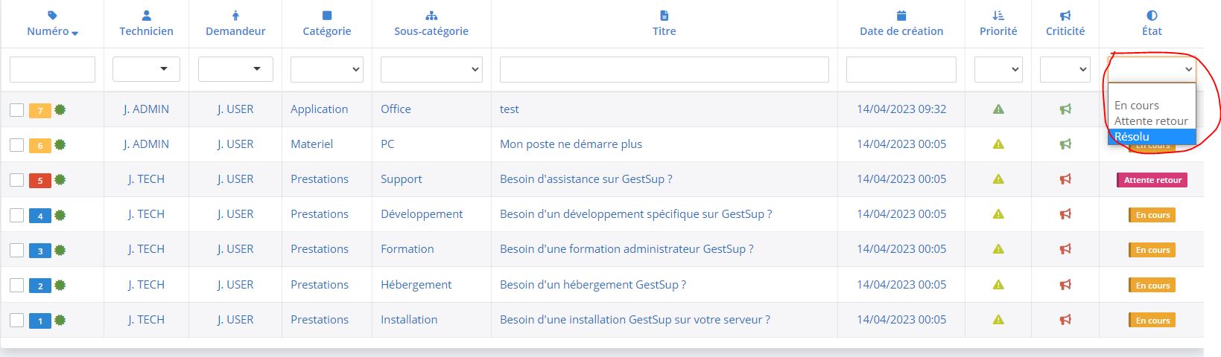1221x357 pixels.
Task: Open the Technicien filter dropdown
Action: click(146, 69)
